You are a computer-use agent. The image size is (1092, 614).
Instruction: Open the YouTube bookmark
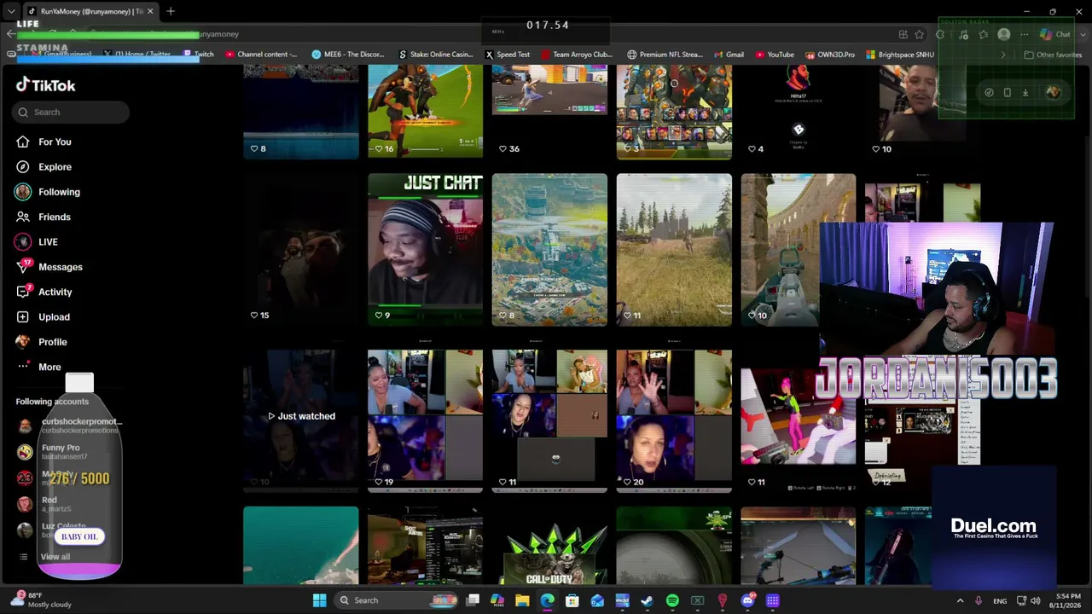pos(775,55)
